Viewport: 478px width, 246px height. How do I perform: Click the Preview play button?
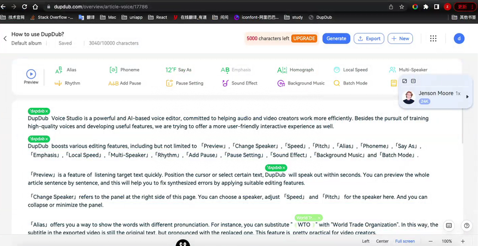pyautogui.click(x=31, y=74)
